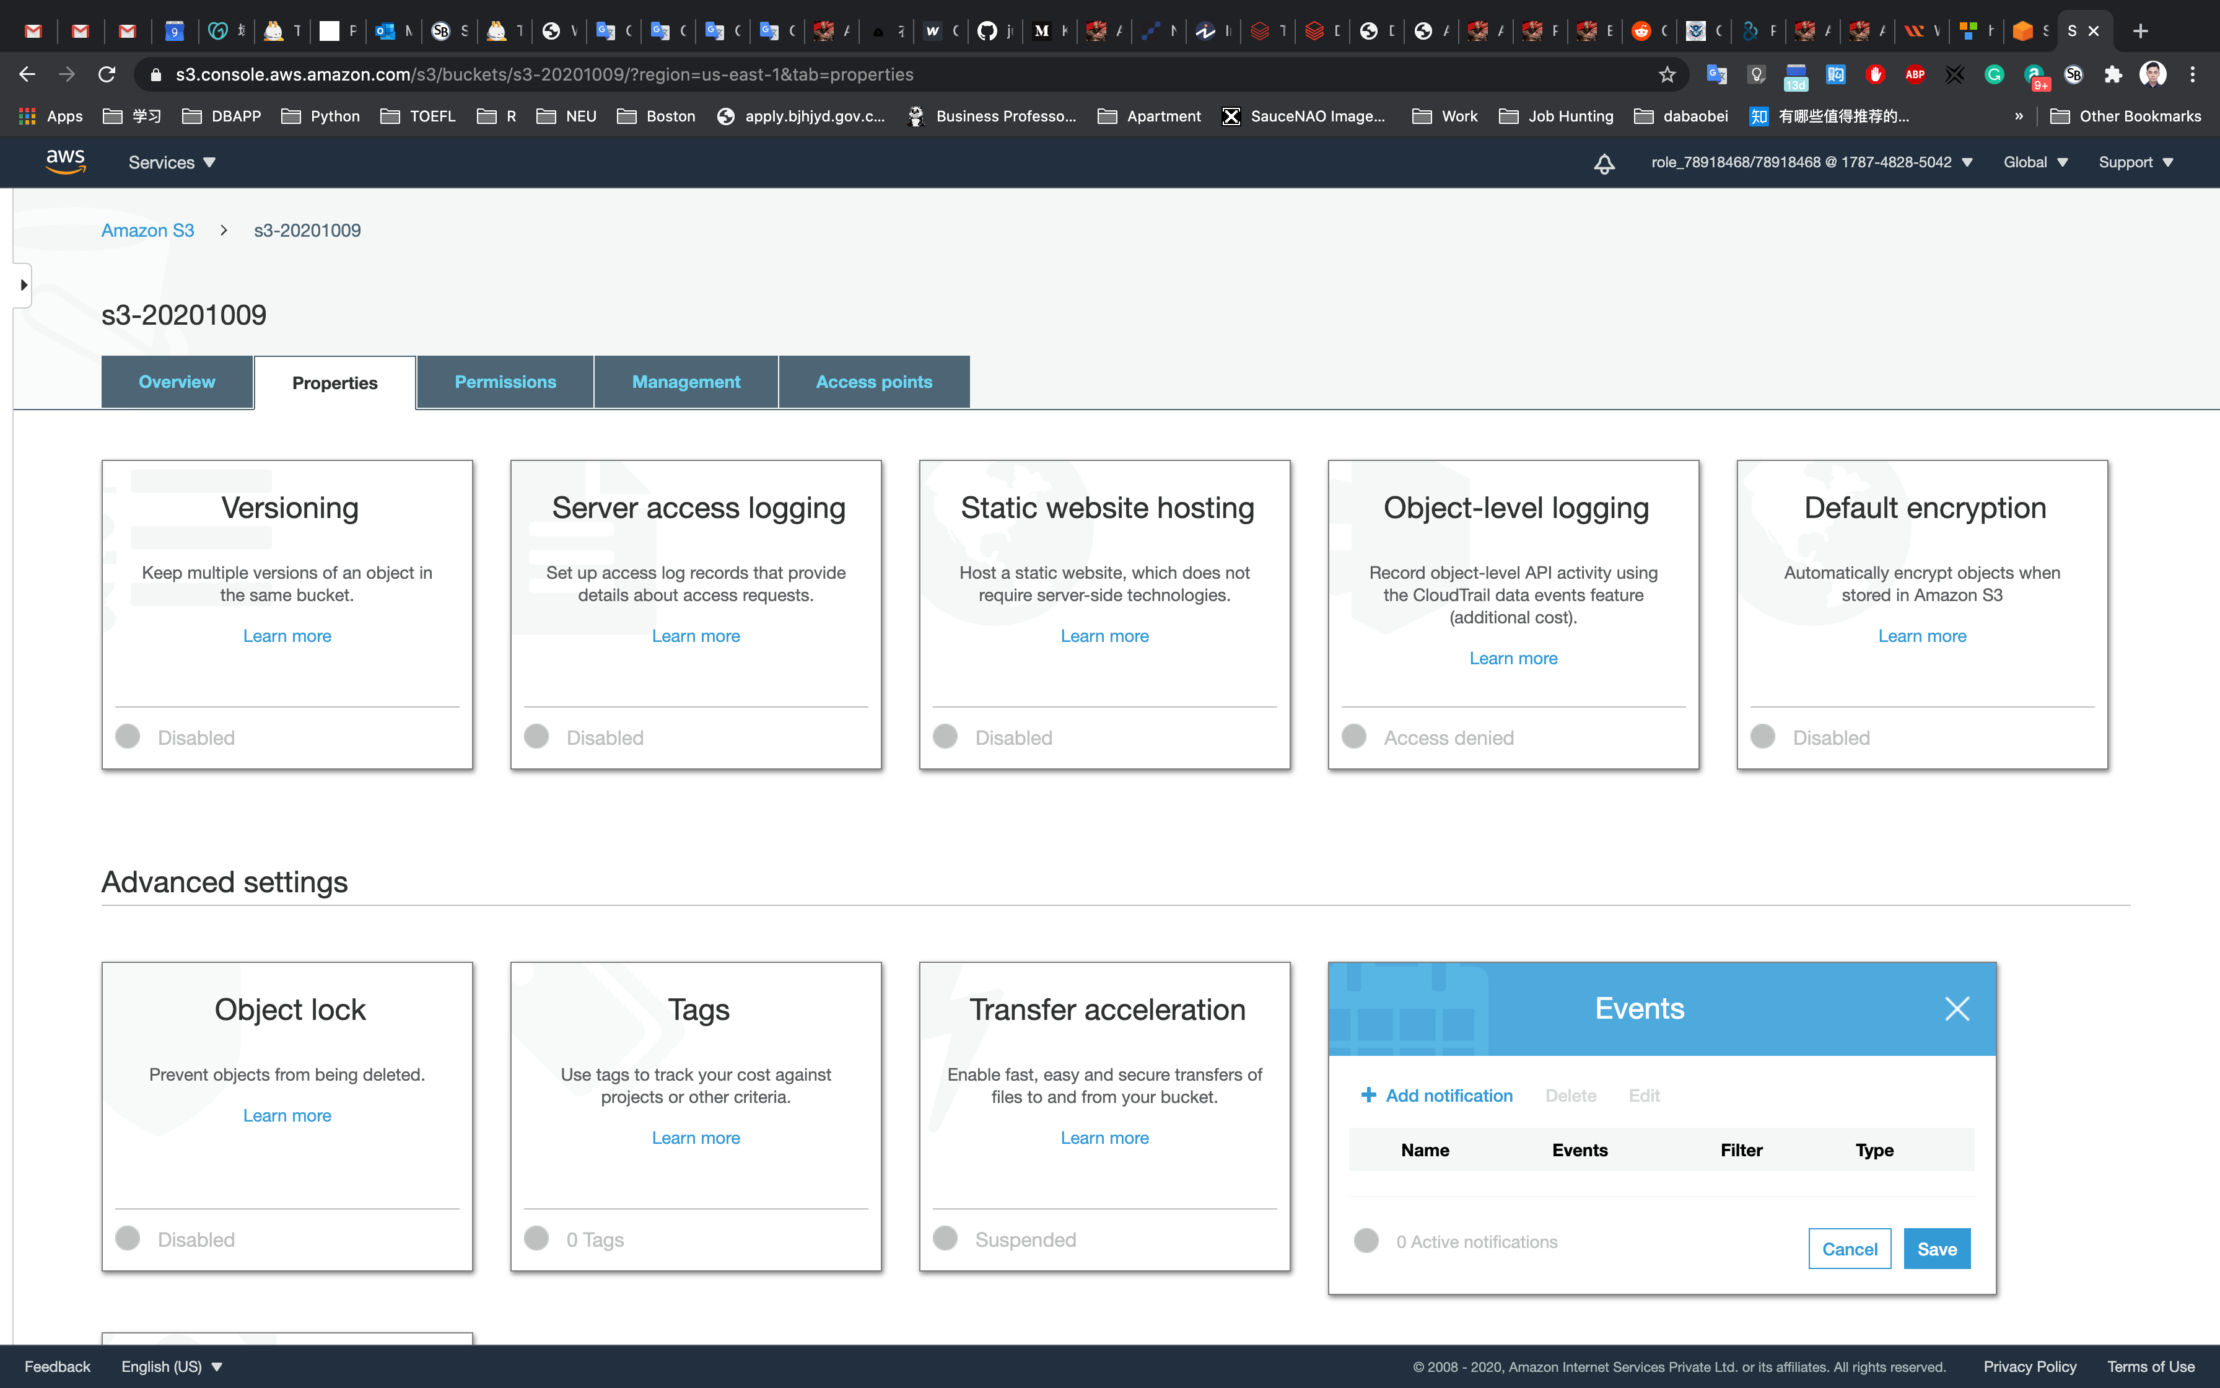Click the Versioning Disabled status circle
The height and width of the screenshot is (1388, 2220).
pyautogui.click(x=128, y=736)
